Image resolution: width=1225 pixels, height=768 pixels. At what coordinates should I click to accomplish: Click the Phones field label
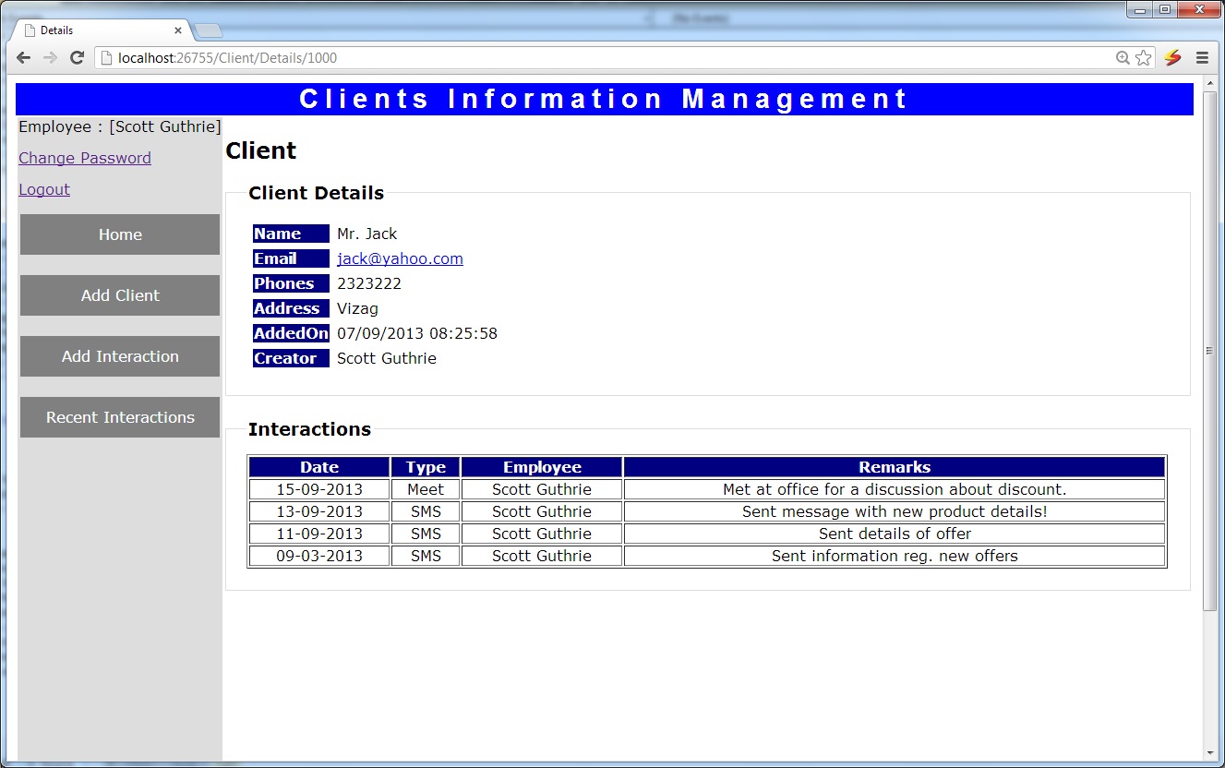pyautogui.click(x=291, y=283)
